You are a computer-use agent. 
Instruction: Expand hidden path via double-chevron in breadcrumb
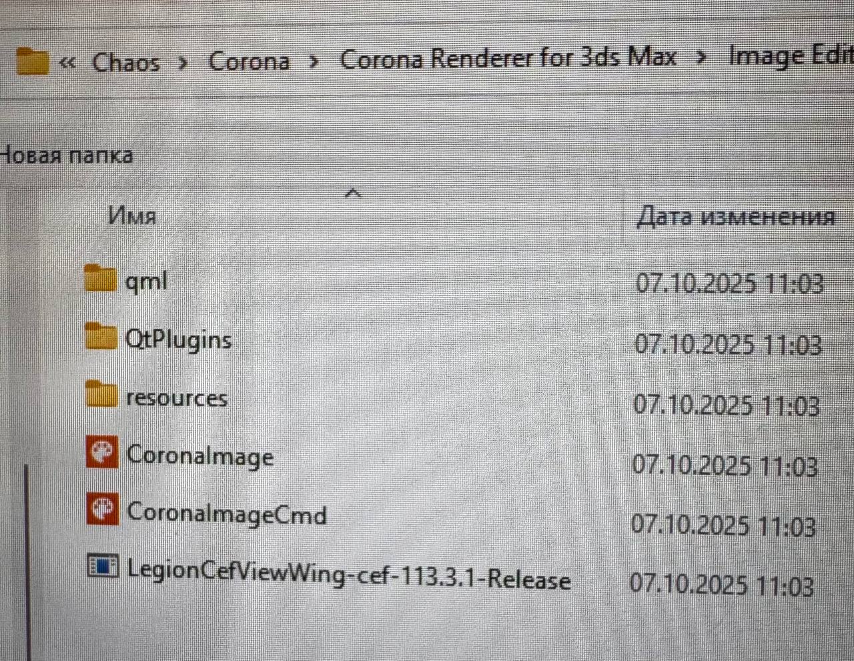click(x=67, y=63)
